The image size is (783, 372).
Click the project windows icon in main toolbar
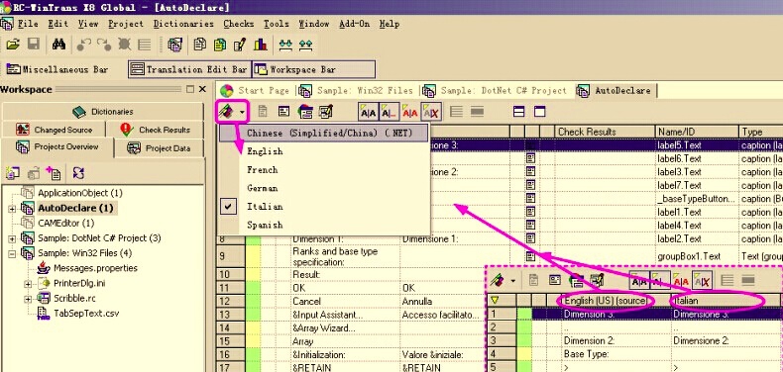174,45
